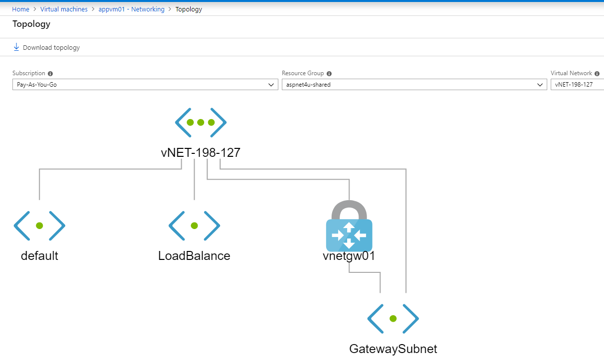Click the Virtual Network field label

(x=572, y=73)
